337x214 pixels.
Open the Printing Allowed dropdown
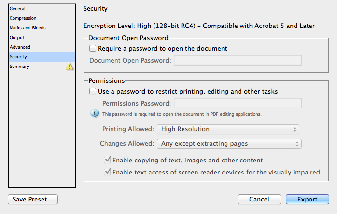[228, 129]
